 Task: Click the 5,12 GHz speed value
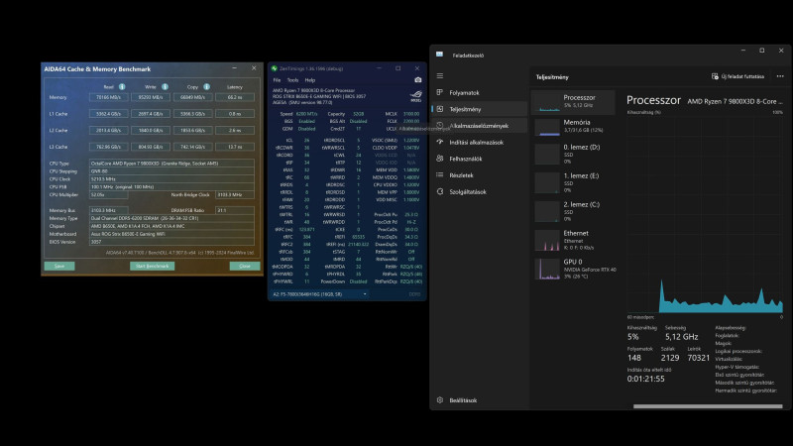coord(681,337)
